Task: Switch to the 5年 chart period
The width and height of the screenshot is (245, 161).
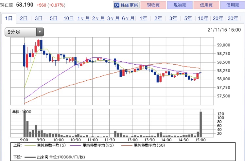Action: point(188,18)
